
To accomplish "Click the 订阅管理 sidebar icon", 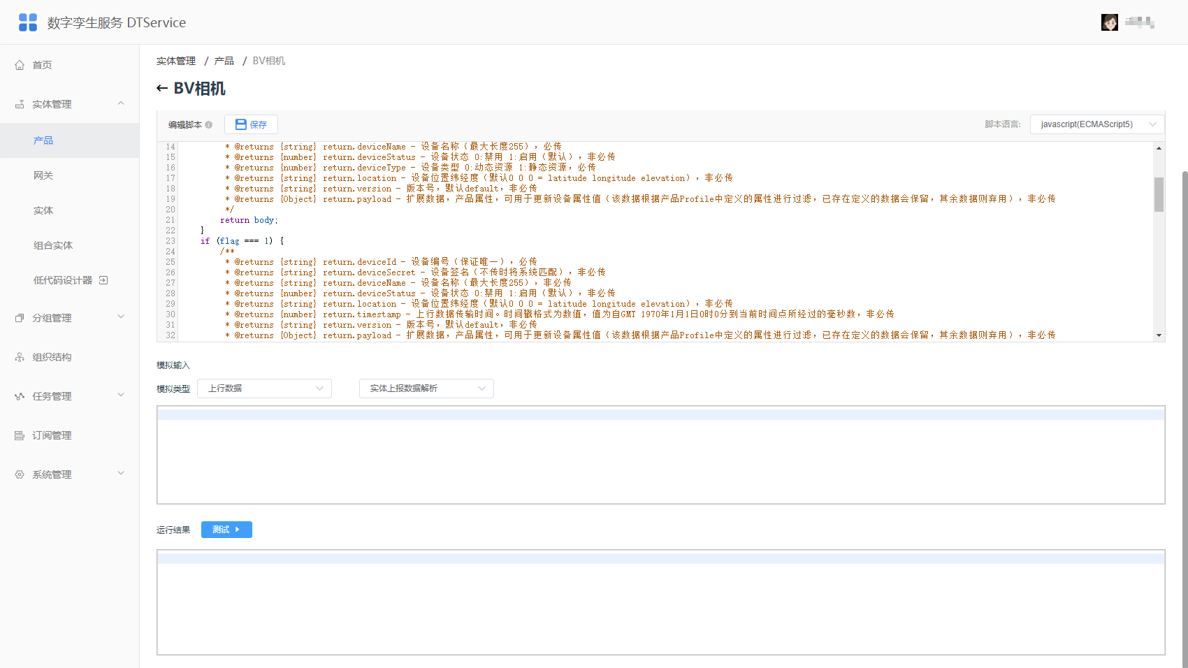I will [20, 435].
